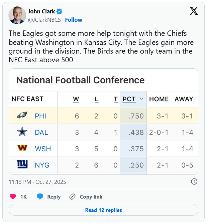
Task: Click the Follow link
Action: tap(74, 20)
